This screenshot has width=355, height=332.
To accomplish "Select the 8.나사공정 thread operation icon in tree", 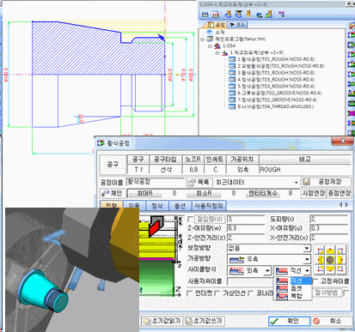I will coord(232,106).
